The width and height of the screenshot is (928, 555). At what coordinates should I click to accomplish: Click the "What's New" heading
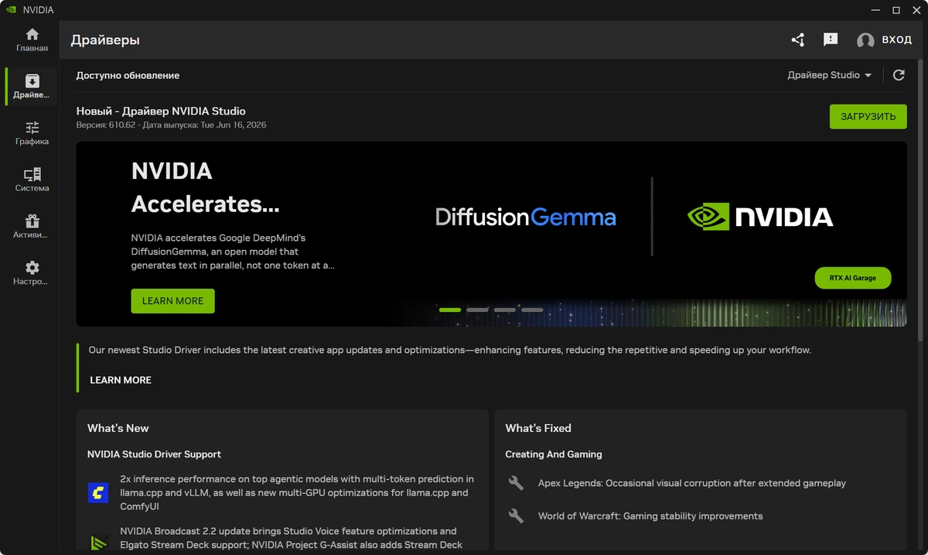pyautogui.click(x=118, y=428)
